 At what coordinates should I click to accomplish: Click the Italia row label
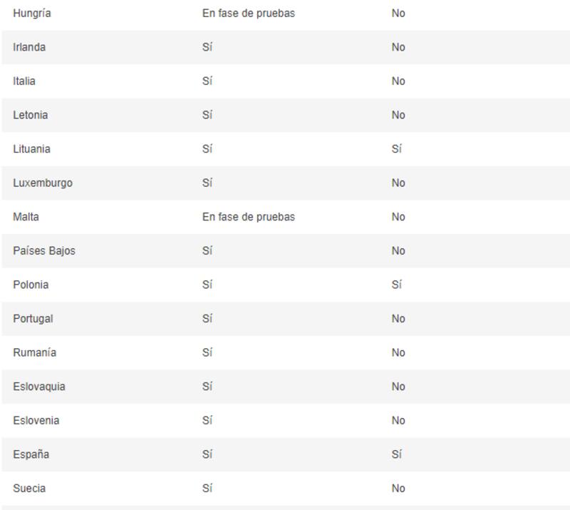(24, 81)
